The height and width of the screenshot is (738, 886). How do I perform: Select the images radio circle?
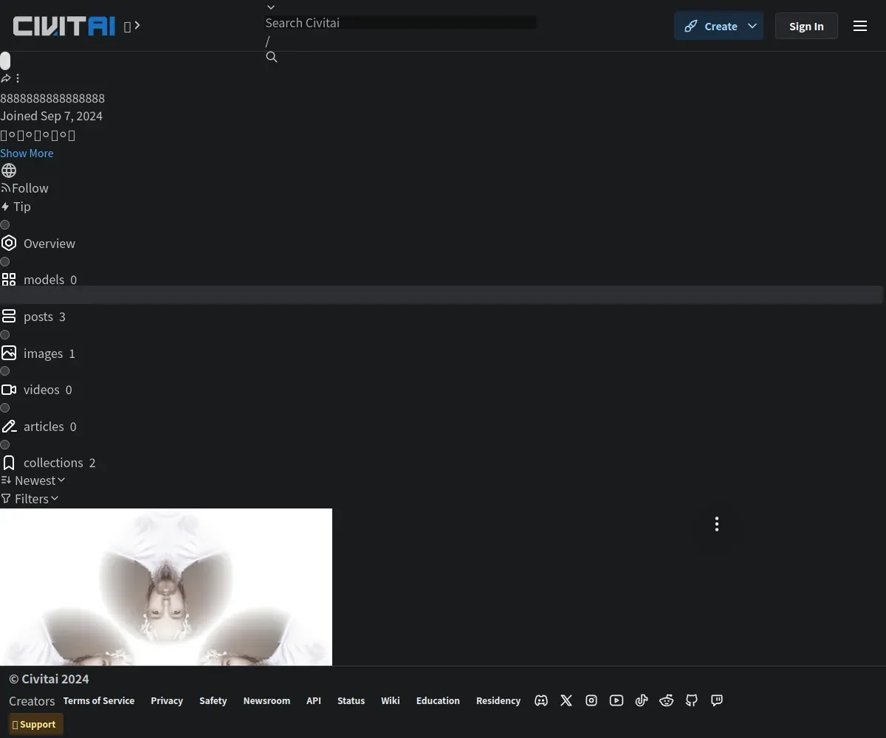[x=5, y=335]
